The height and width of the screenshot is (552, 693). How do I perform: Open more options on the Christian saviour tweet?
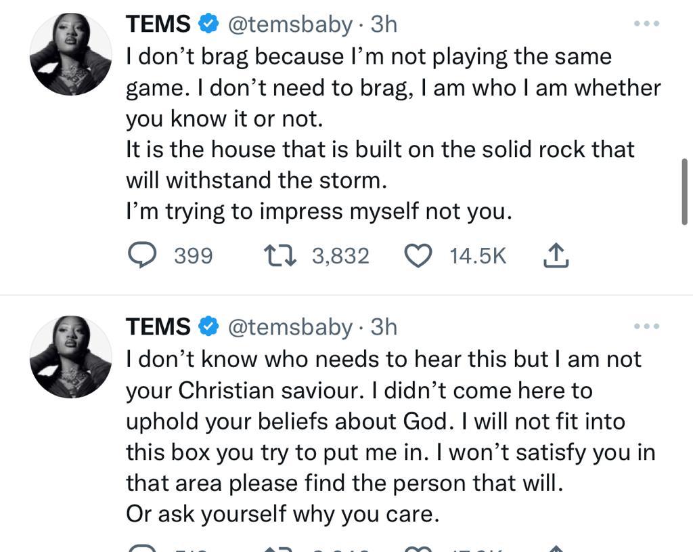click(x=646, y=326)
